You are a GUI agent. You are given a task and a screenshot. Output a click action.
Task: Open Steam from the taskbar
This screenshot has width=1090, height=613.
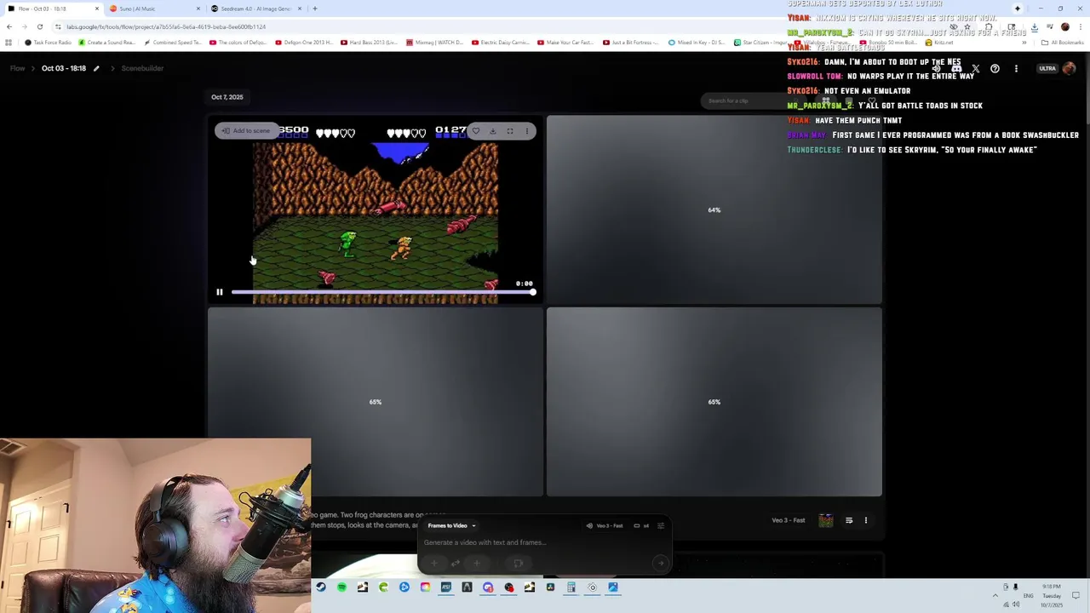click(x=321, y=587)
